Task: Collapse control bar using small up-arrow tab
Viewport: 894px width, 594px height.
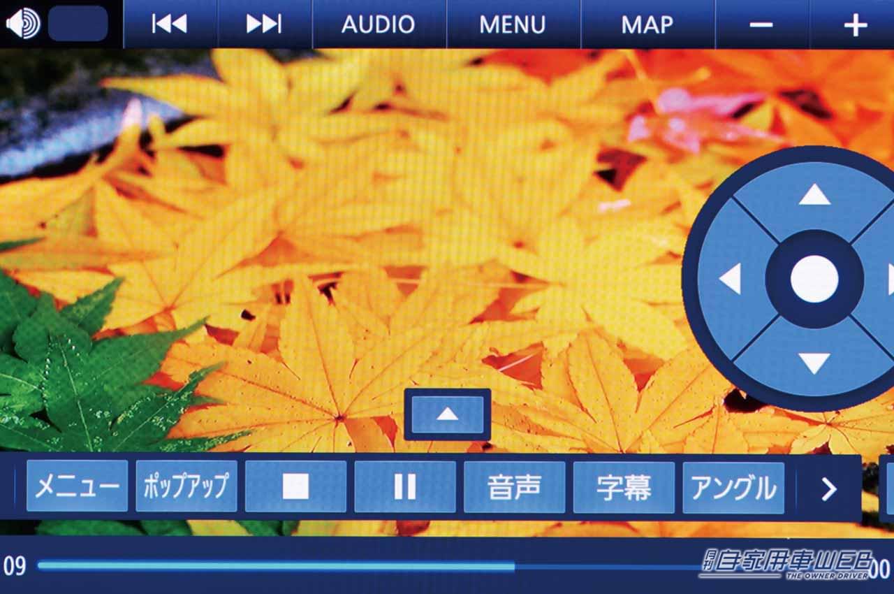Action: (x=447, y=414)
